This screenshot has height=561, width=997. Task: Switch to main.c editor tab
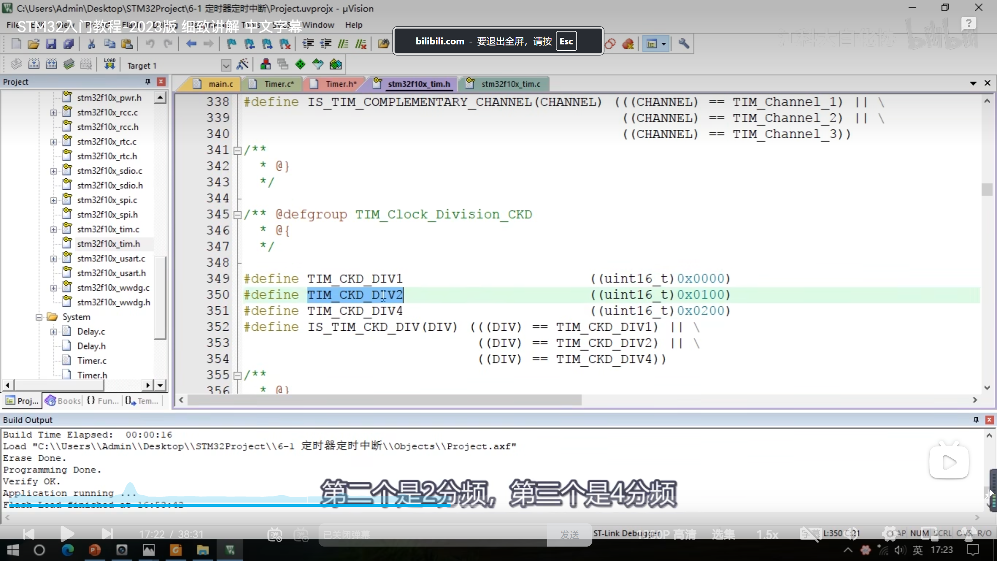220,84
